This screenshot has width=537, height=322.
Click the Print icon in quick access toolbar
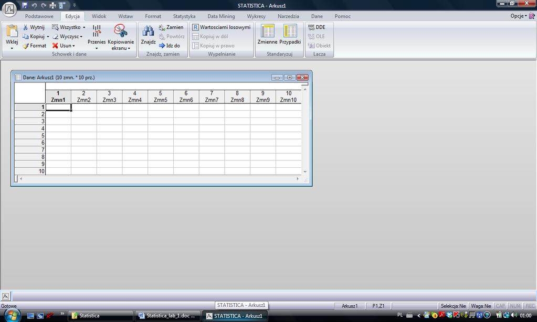click(52, 5)
